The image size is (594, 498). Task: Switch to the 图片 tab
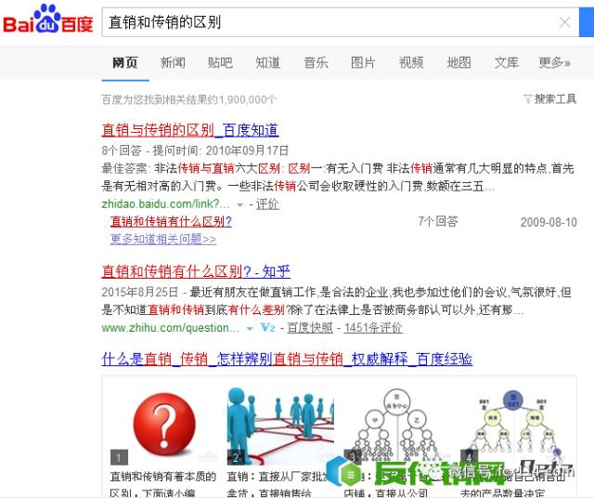(x=363, y=62)
